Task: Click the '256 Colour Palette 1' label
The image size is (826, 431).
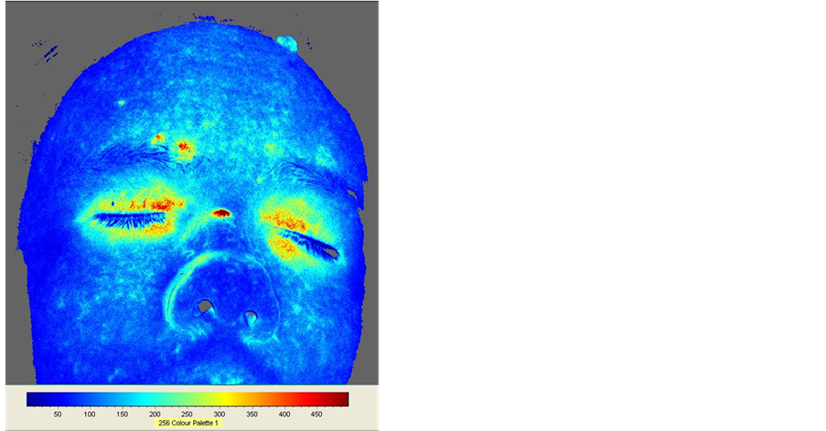Action: tap(190, 423)
